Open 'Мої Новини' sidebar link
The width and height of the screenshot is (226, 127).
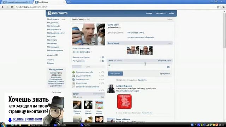point(52,43)
